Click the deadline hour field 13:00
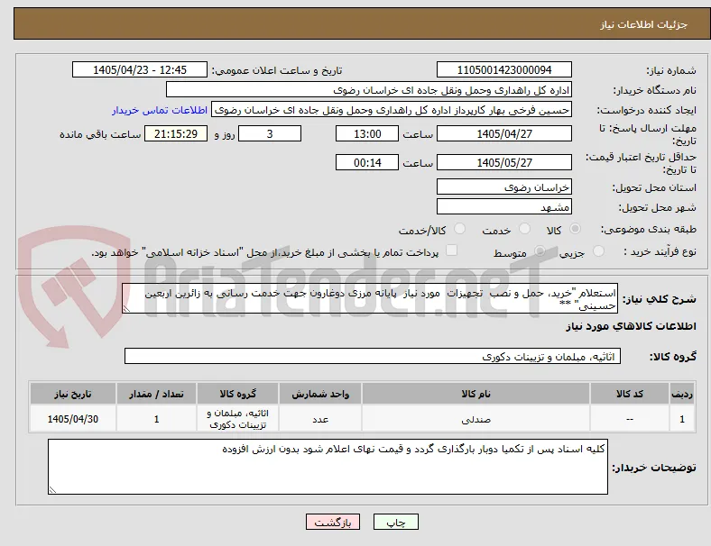The width and height of the screenshot is (711, 546). (x=367, y=133)
